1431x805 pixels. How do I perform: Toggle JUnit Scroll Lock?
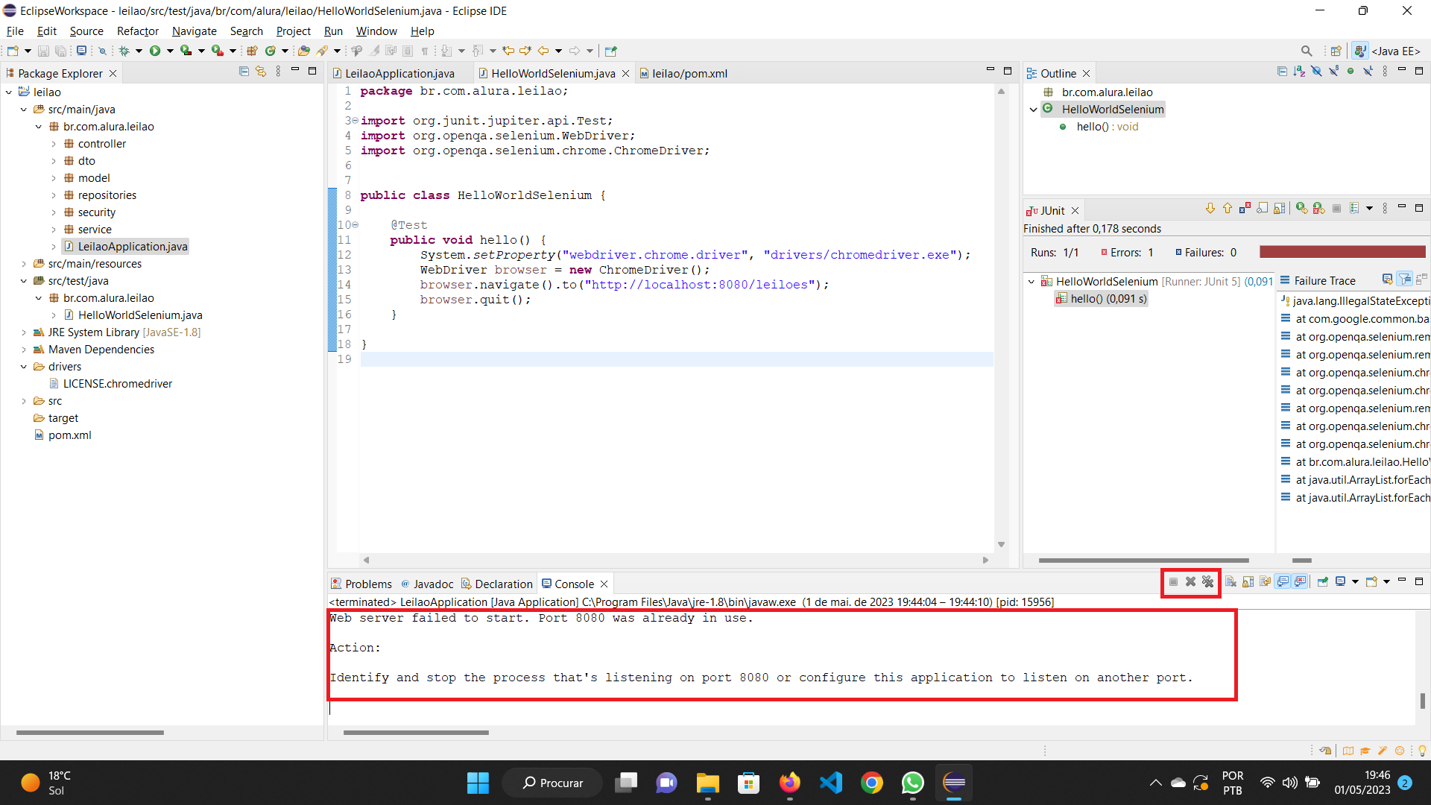1280,209
